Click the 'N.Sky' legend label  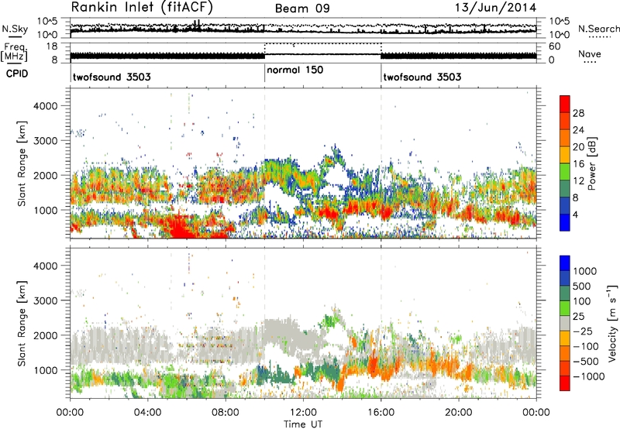pyautogui.click(x=15, y=29)
